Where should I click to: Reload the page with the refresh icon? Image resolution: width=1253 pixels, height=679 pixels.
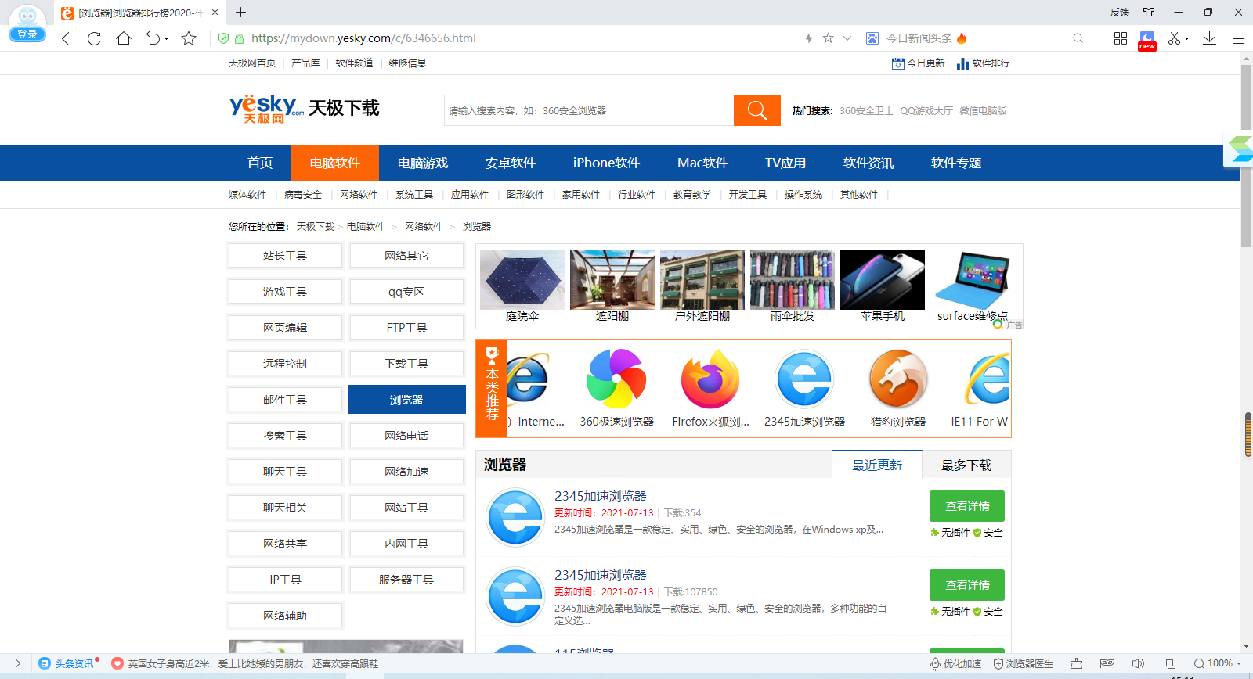(94, 38)
